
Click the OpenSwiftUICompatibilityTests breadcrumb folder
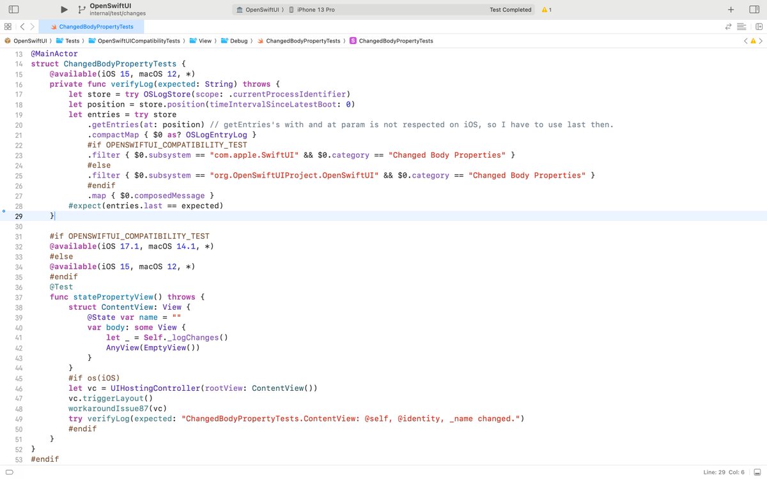click(134, 40)
